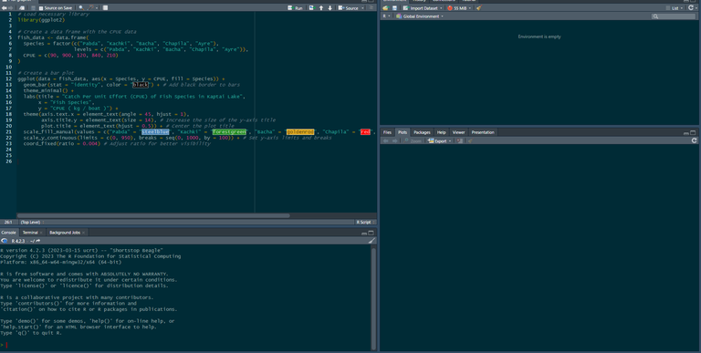Click the theme_minimal() code line
This screenshot has height=353, width=701.
tap(48, 90)
